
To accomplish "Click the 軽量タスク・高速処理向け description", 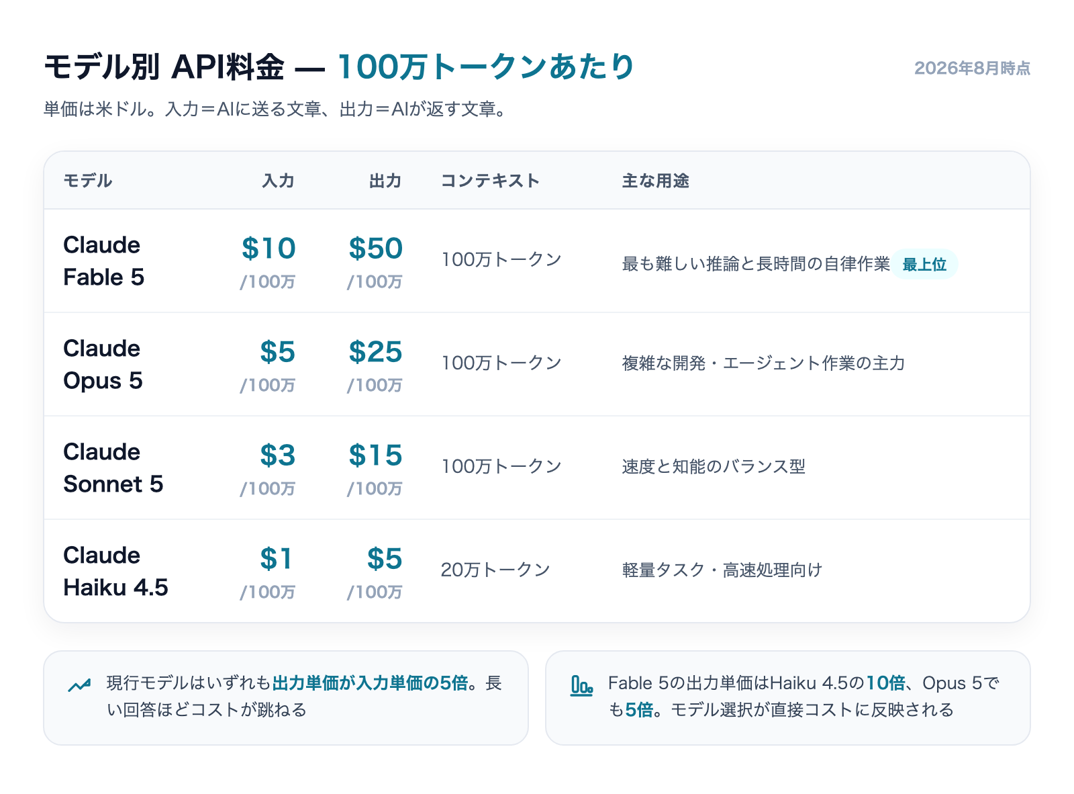I will 722,570.
